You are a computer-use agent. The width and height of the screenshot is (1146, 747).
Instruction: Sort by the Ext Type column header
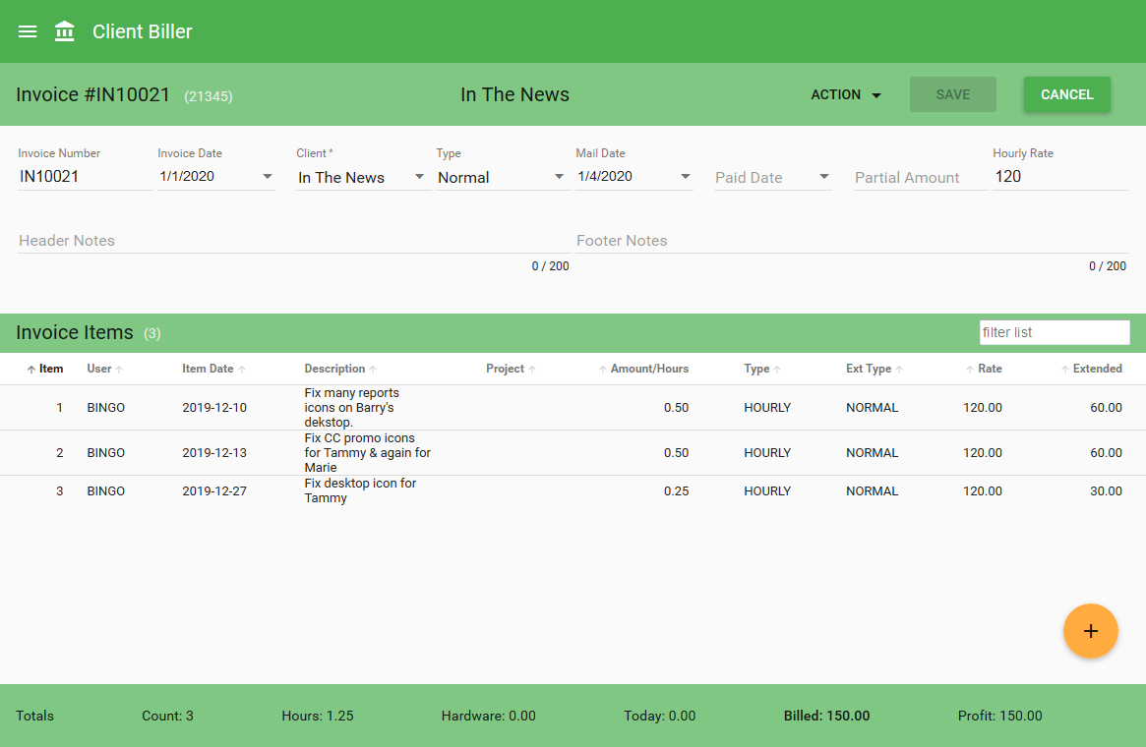875,369
